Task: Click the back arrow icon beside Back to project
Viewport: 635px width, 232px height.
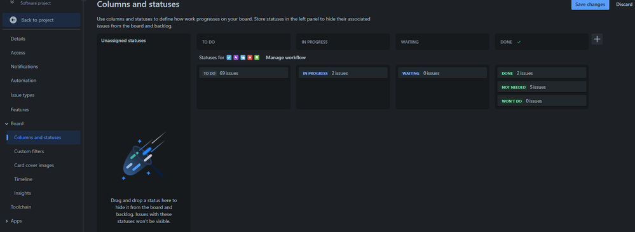Action: [x=13, y=20]
